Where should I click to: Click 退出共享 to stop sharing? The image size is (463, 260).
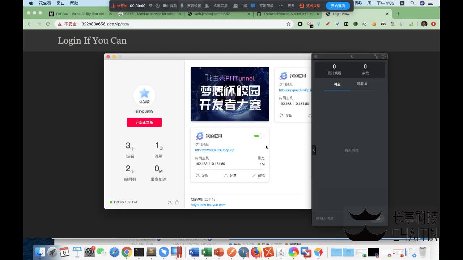tap(310, 6)
